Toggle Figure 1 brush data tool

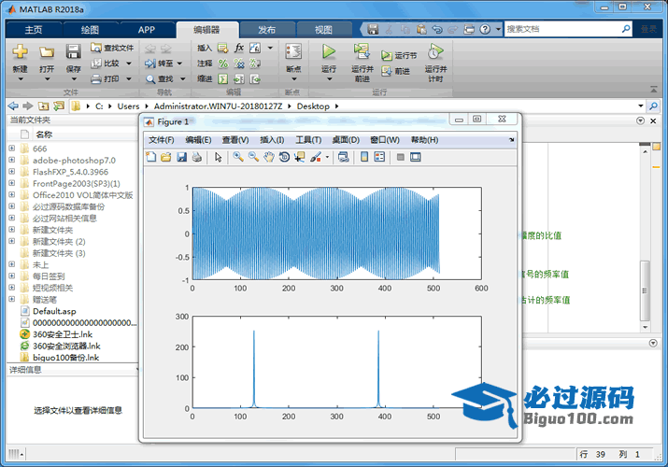(316, 157)
